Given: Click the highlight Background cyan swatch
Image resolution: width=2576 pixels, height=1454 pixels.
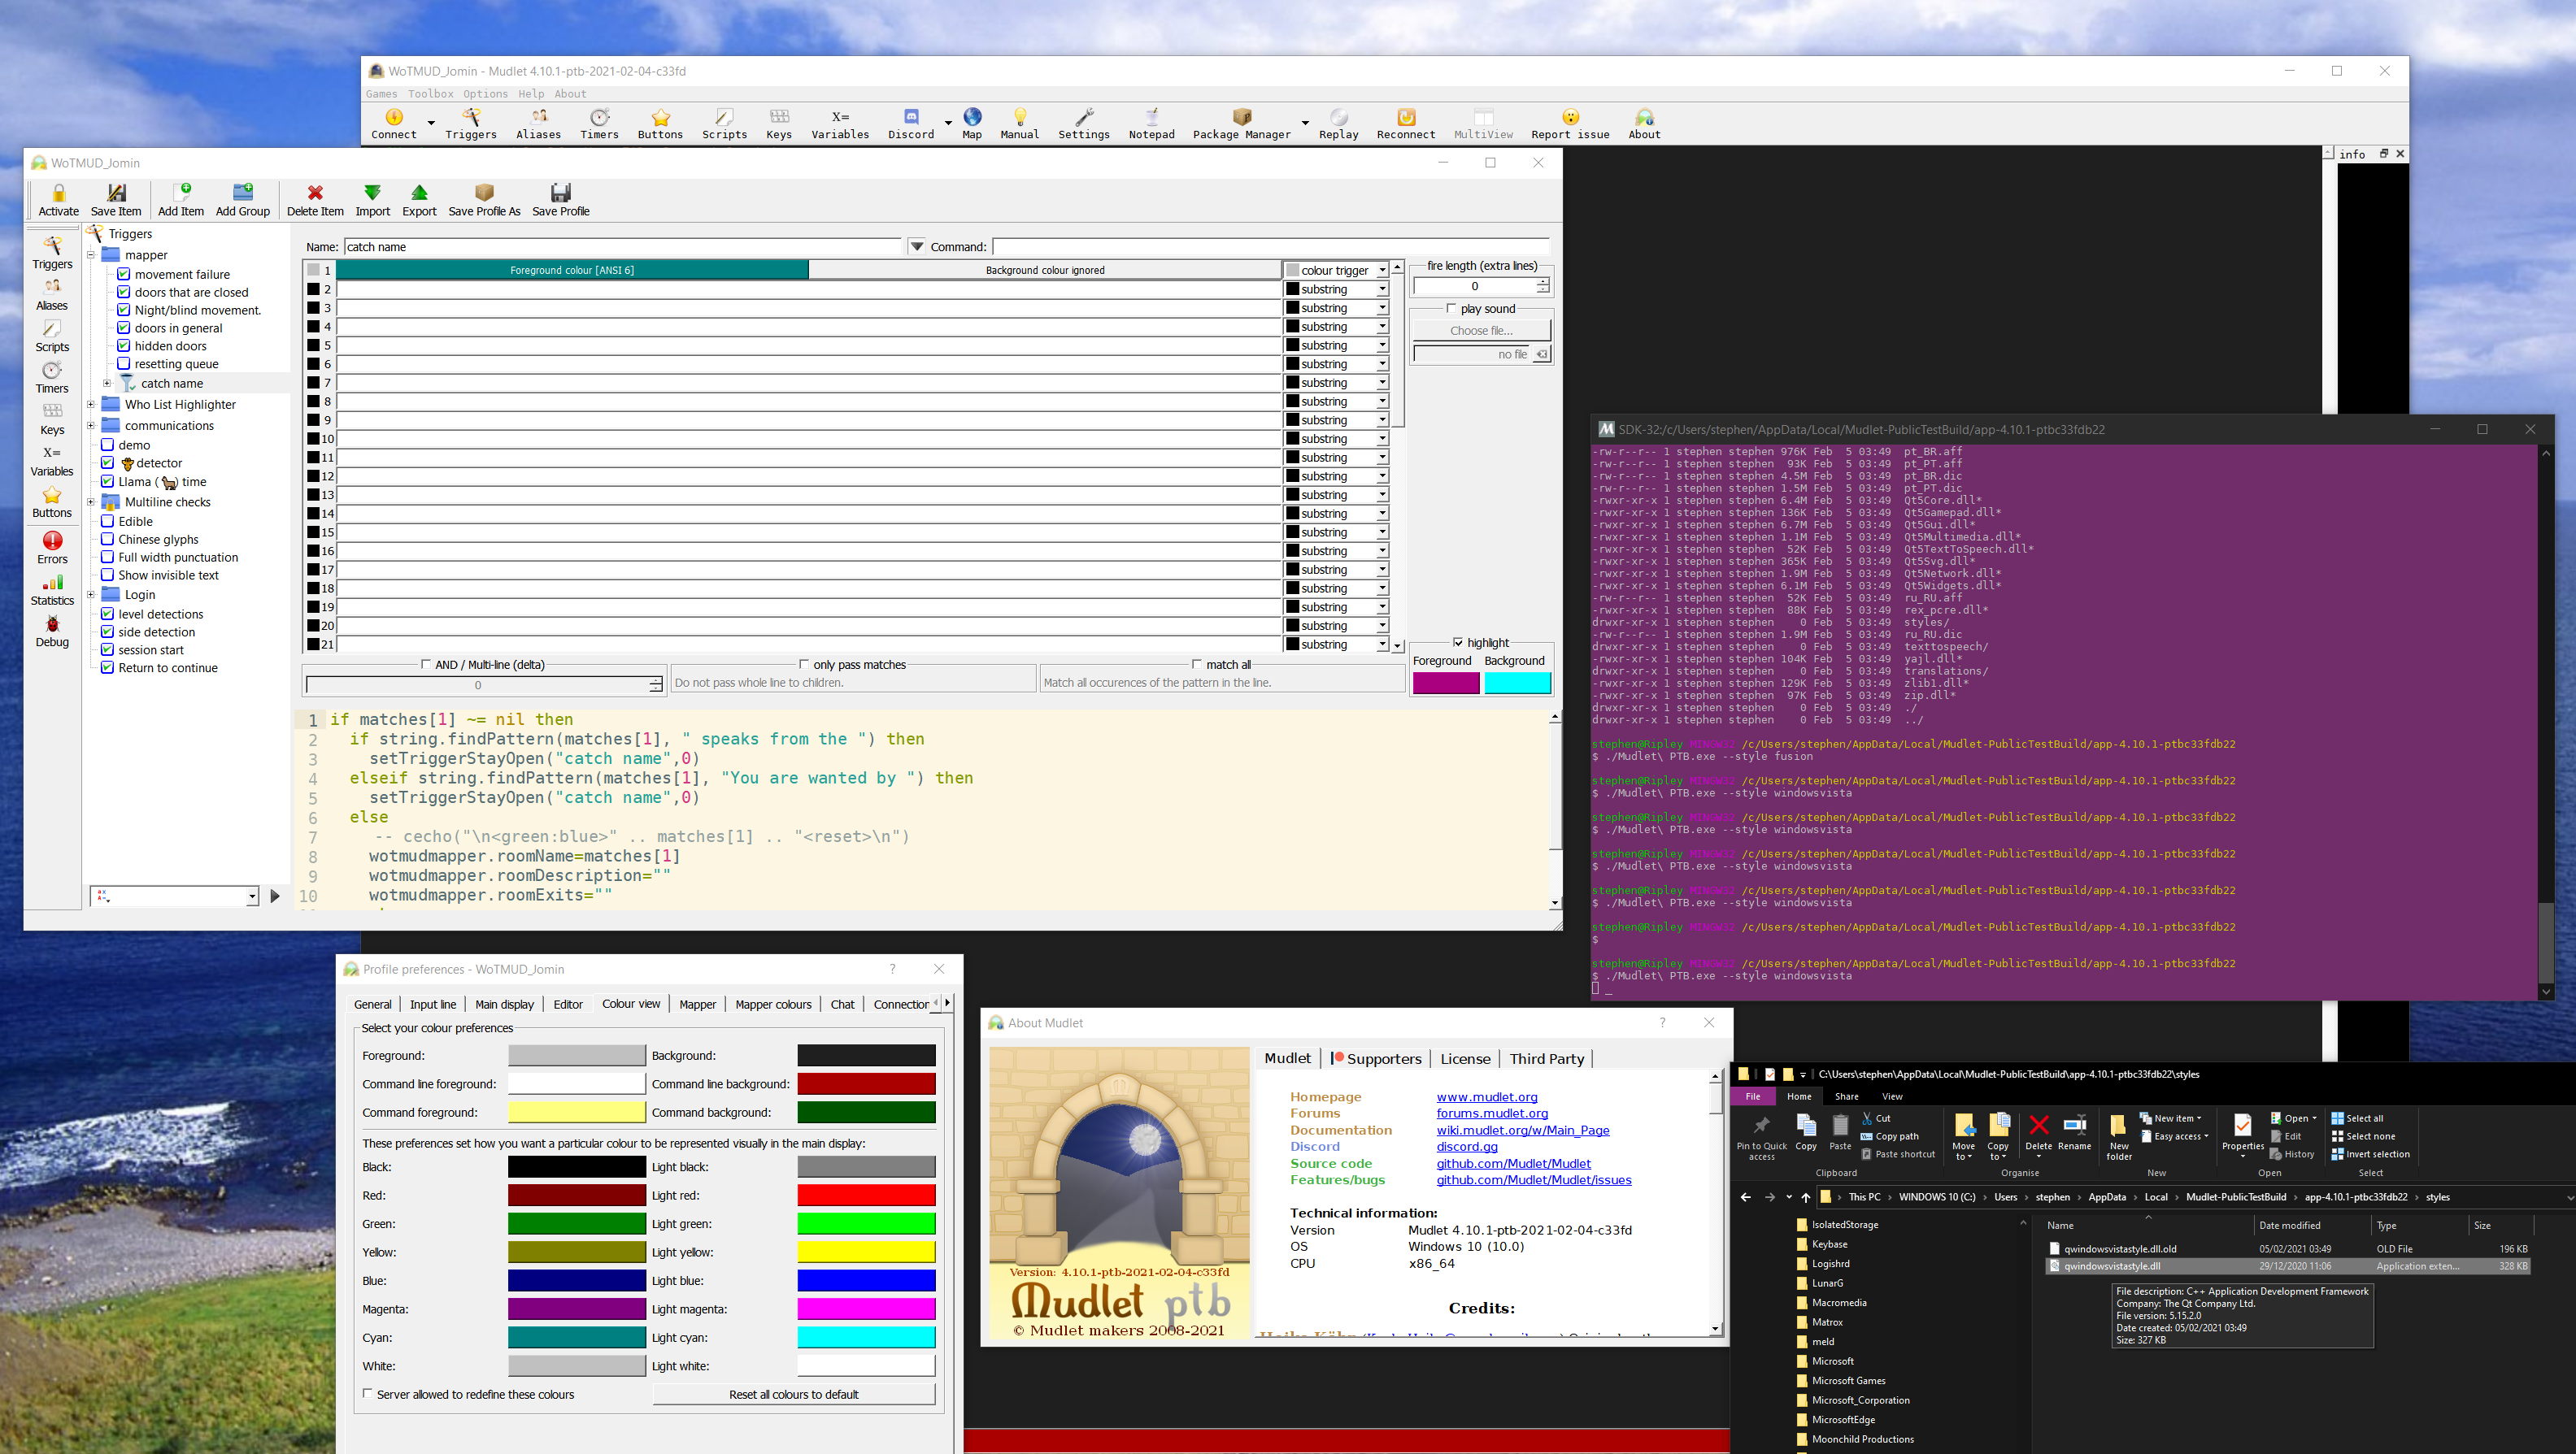Looking at the screenshot, I should (1517, 683).
